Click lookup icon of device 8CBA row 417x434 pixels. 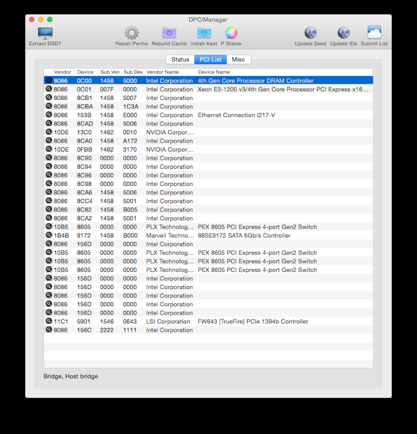pyautogui.click(x=48, y=106)
